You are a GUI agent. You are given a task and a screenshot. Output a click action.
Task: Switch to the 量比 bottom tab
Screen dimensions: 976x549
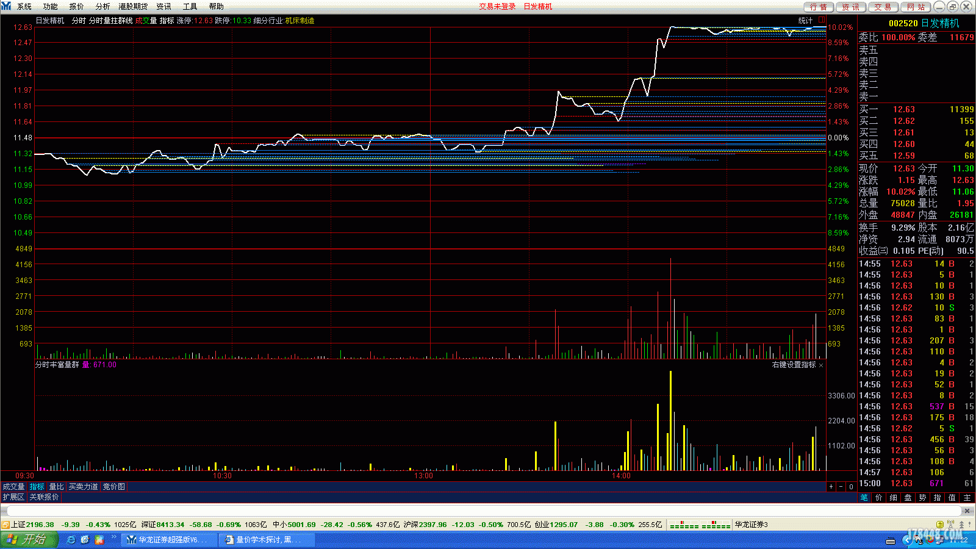[57, 487]
